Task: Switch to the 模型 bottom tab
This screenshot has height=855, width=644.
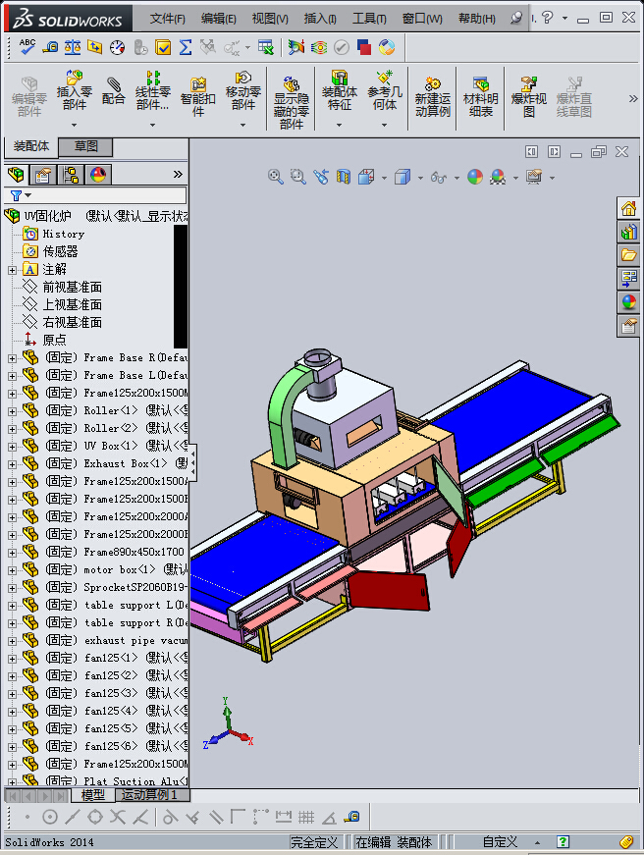Action: coord(92,795)
